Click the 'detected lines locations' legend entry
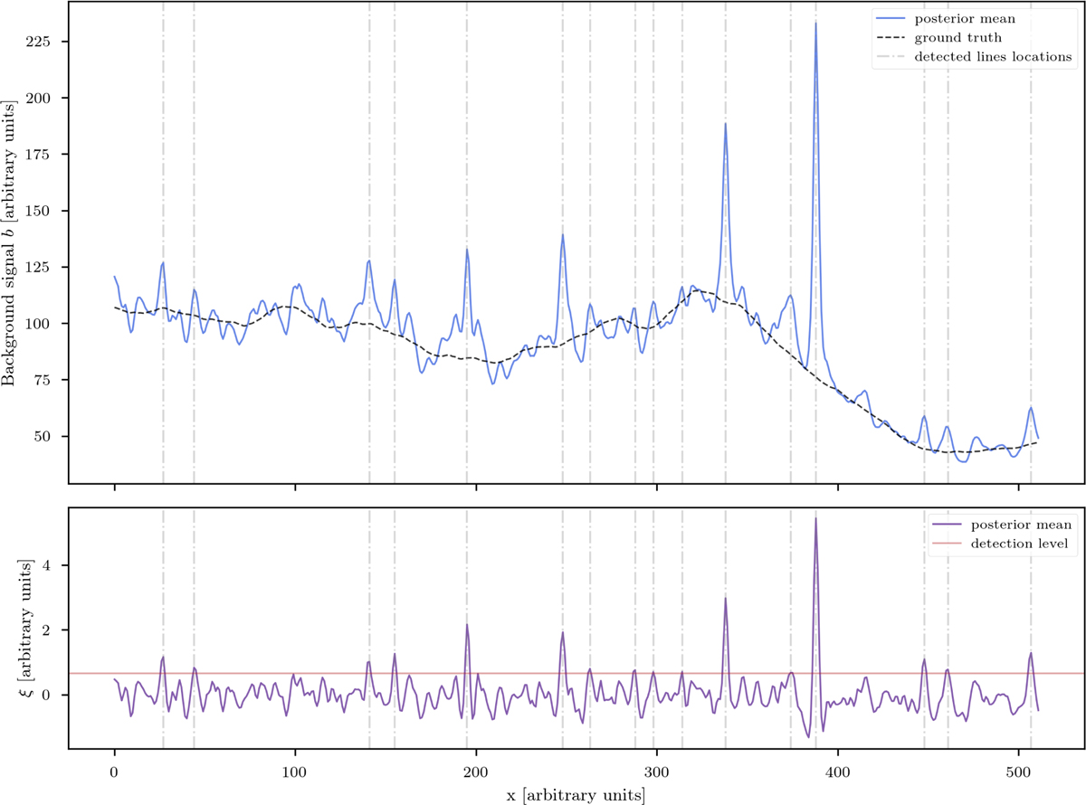This screenshot has width=1086, height=805. pyautogui.click(x=994, y=56)
